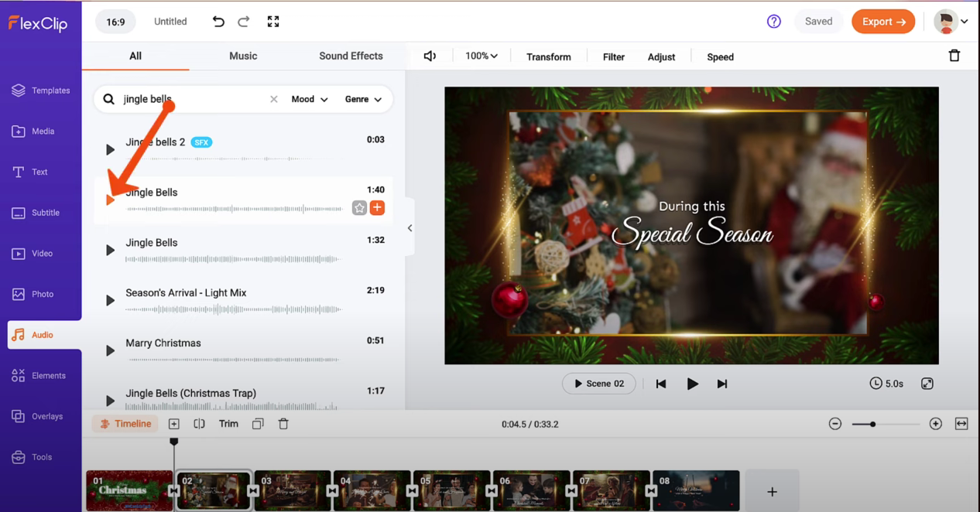The image size is (980, 512).
Task: Open the Mood filter dropdown
Action: tap(310, 99)
